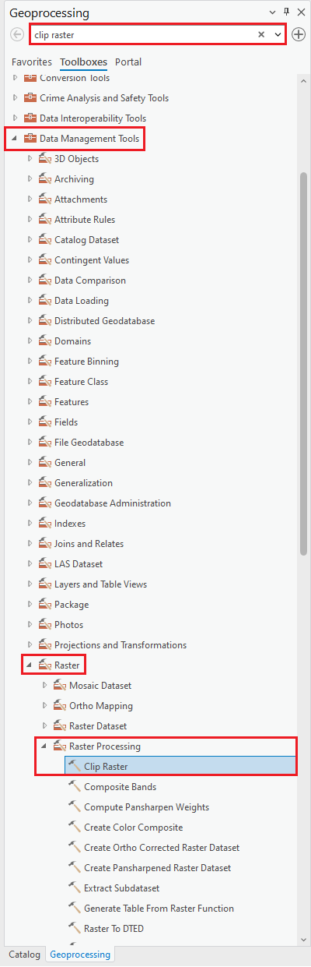Open the Geoprocessing pane options menu arrow

click(272, 12)
